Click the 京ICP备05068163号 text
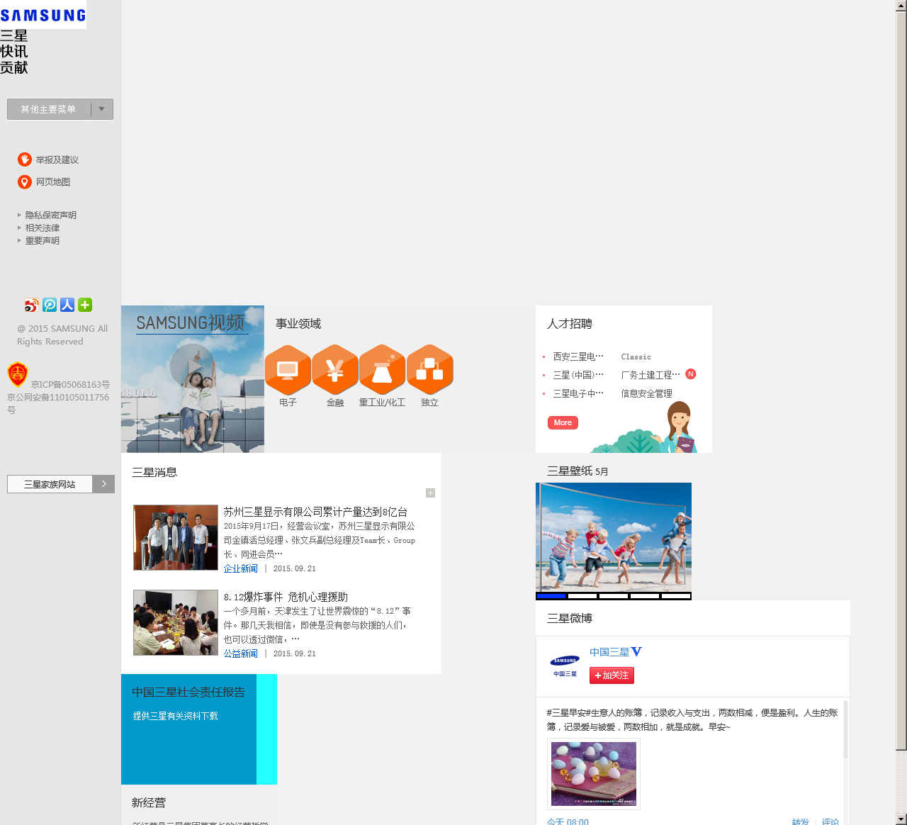This screenshot has height=825, width=907. click(x=70, y=384)
